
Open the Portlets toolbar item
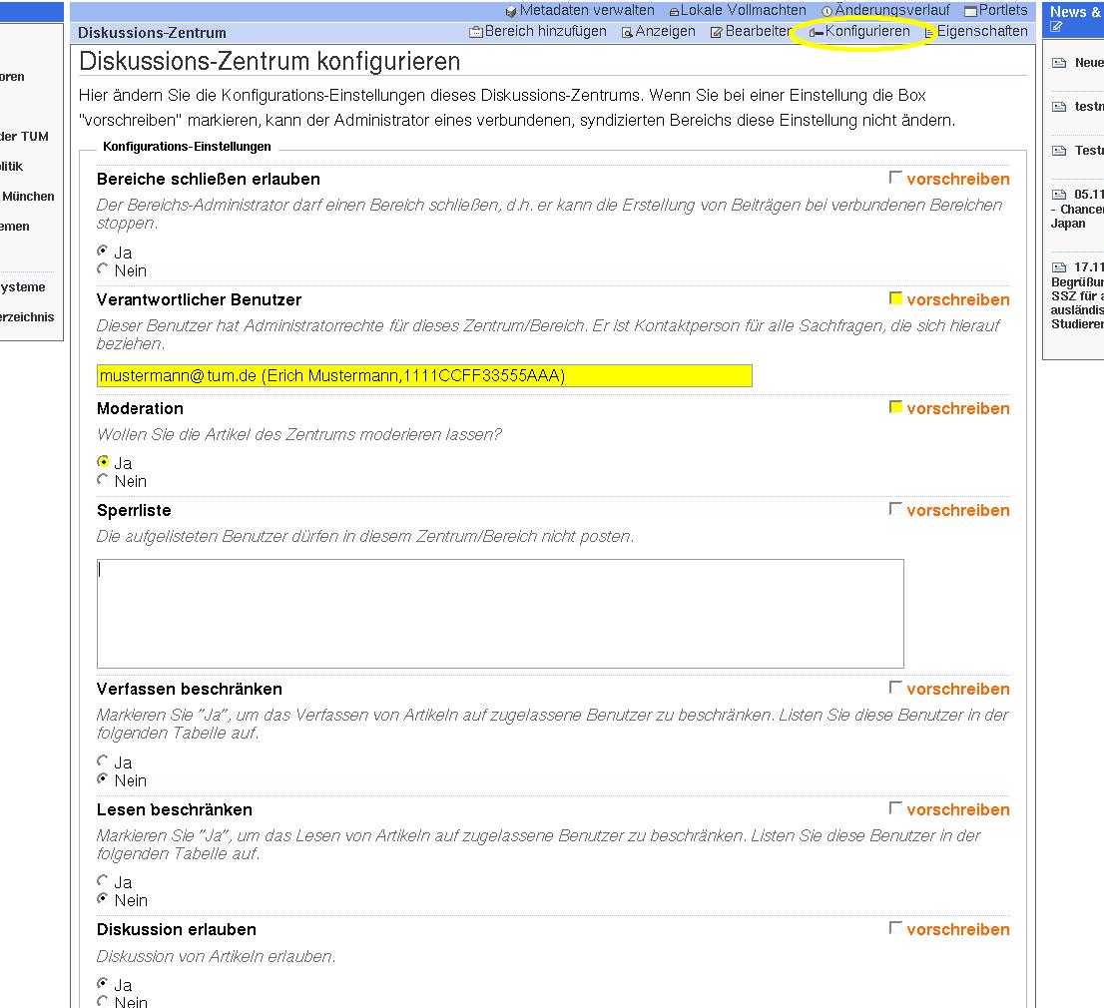[995, 10]
